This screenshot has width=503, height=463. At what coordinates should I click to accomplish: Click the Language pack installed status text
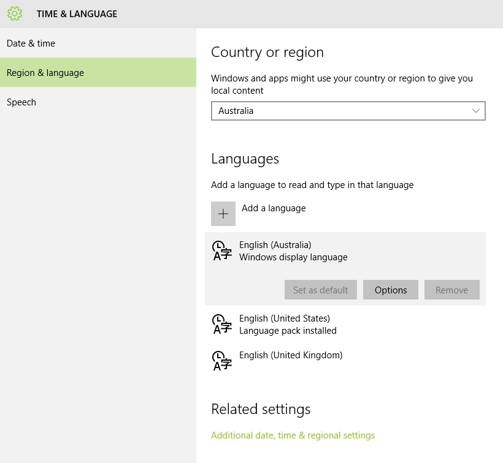pyautogui.click(x=288, y=331)
